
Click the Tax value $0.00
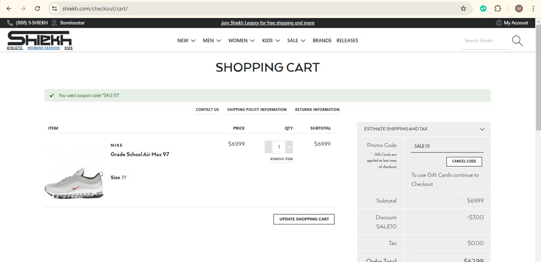(475, 243)
